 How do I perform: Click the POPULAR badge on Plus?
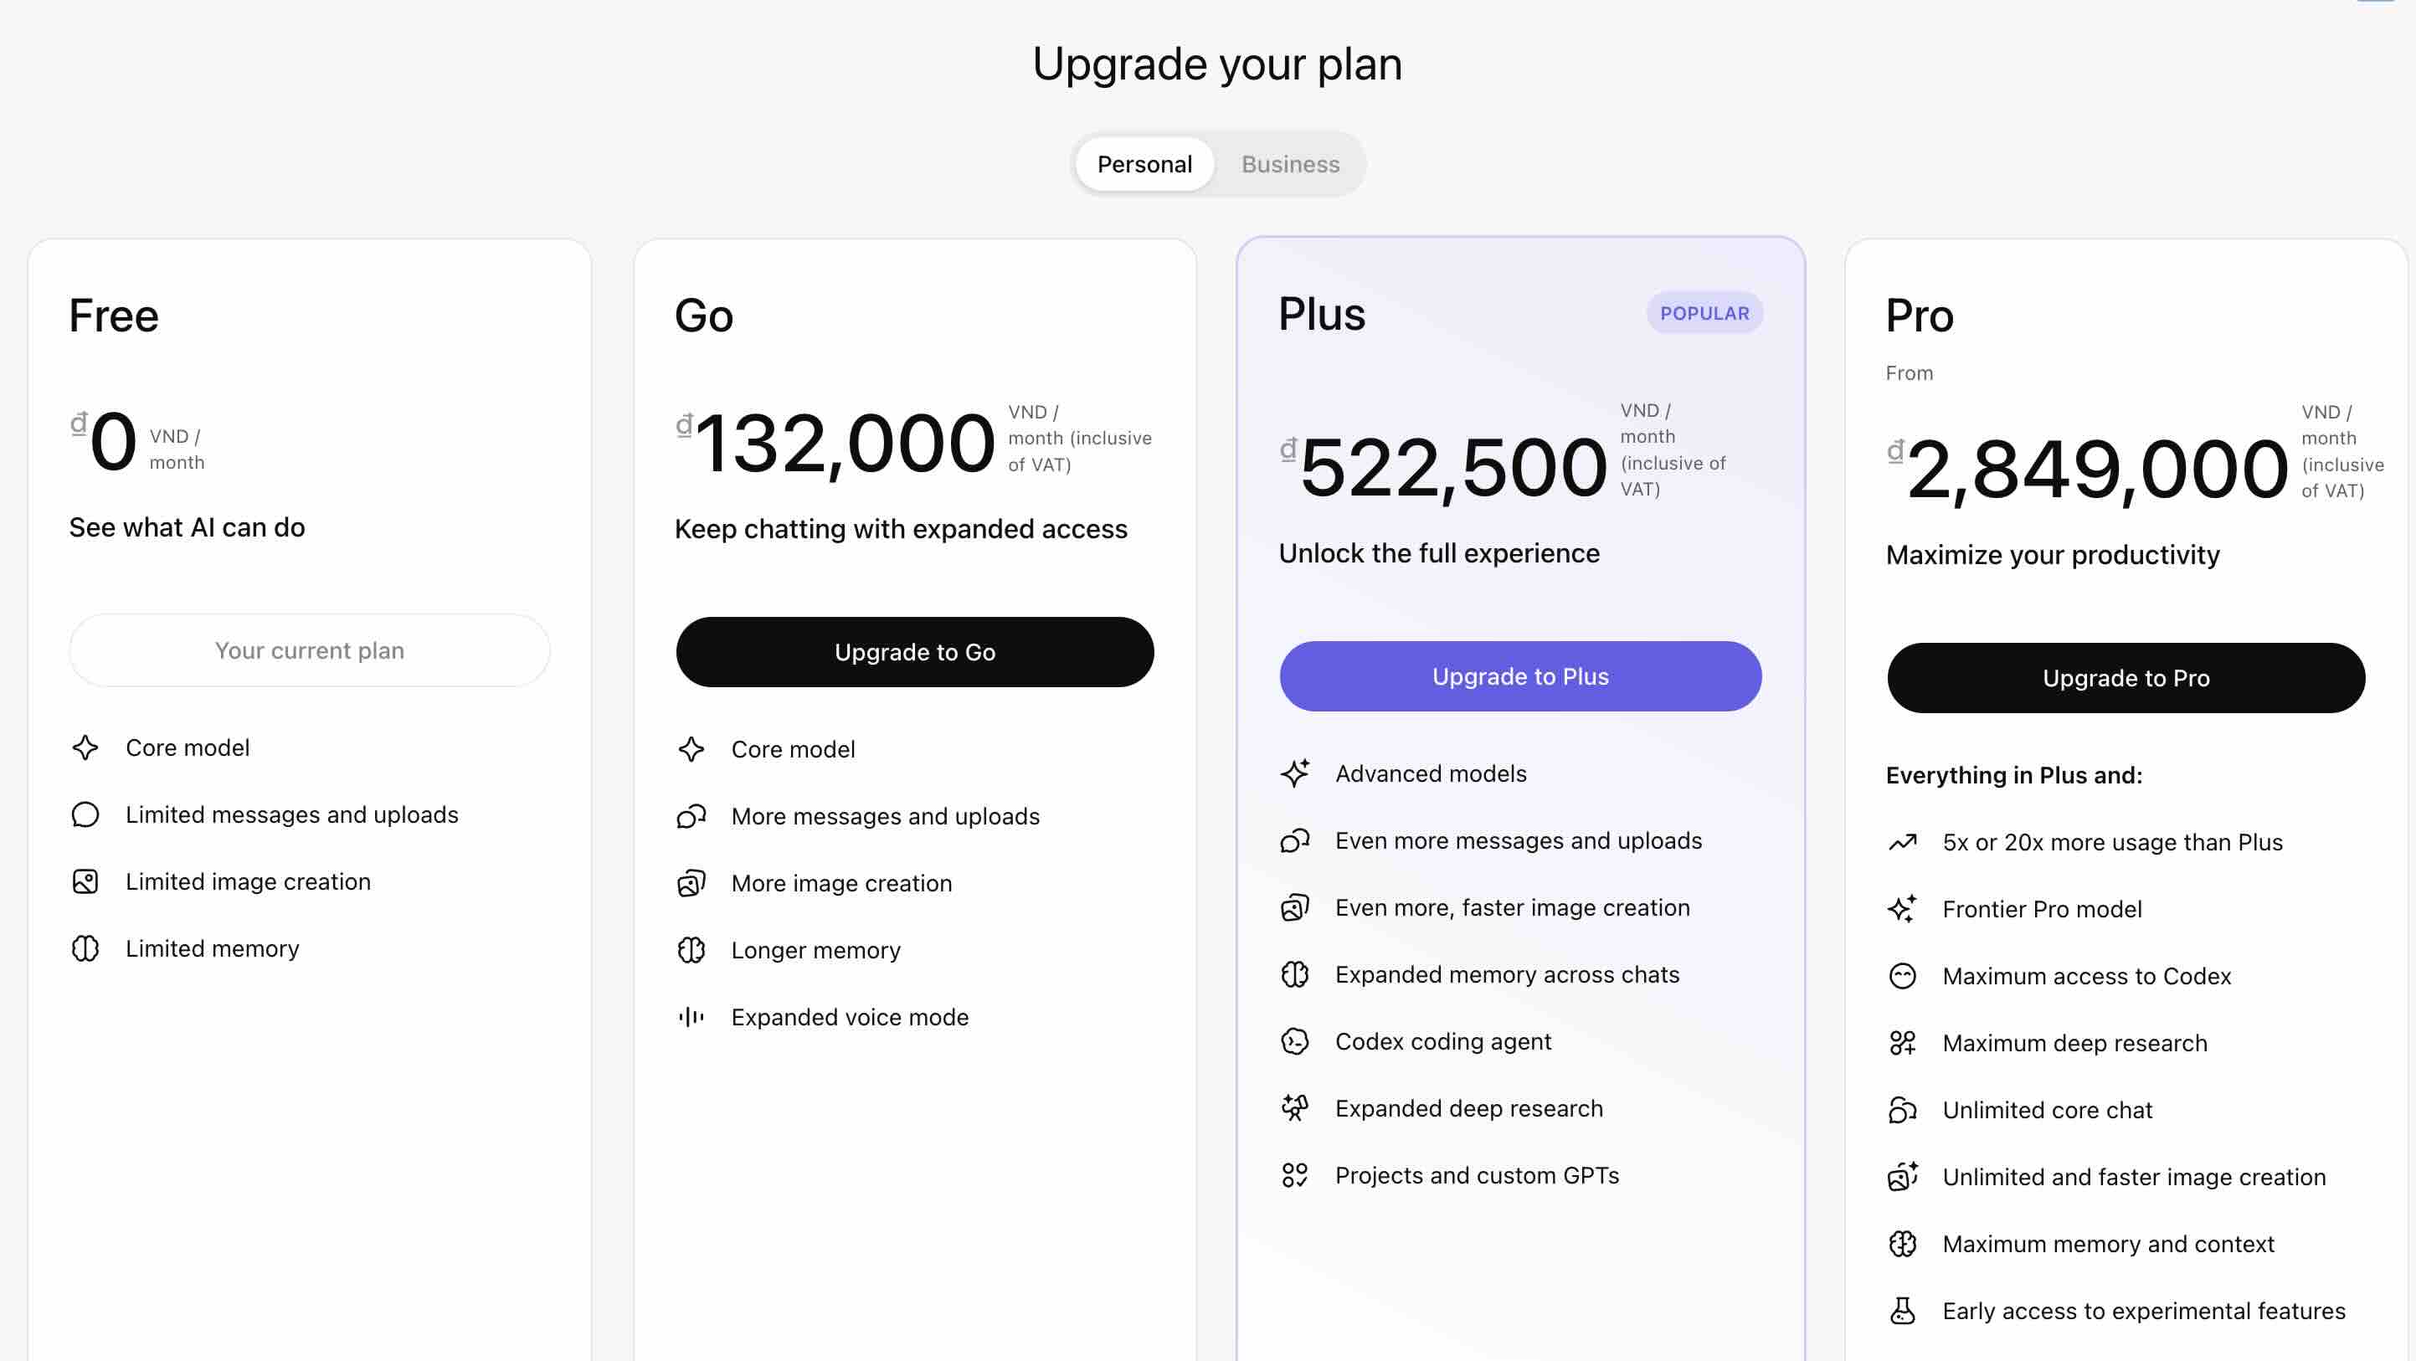(1704, 313)
